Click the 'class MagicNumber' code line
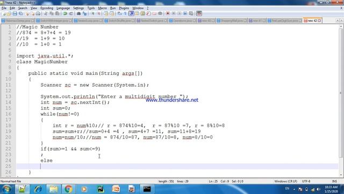 [x=42, y=62]
